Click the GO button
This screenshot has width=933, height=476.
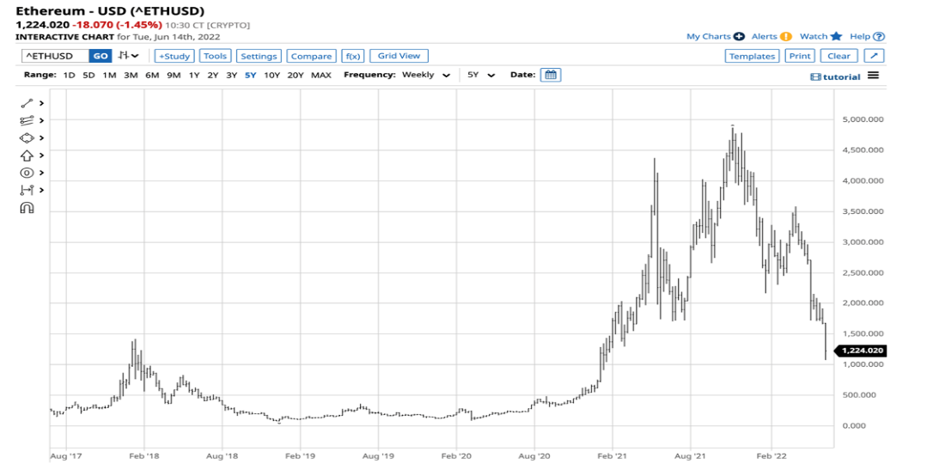click(101, 56)
